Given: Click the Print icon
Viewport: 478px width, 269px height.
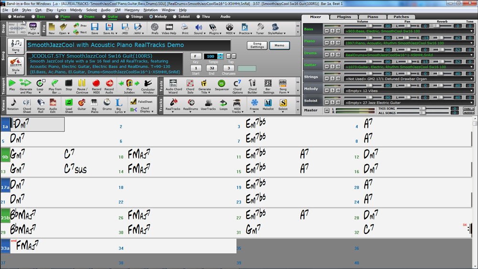Looking at the screenshot, I should 185,29.
